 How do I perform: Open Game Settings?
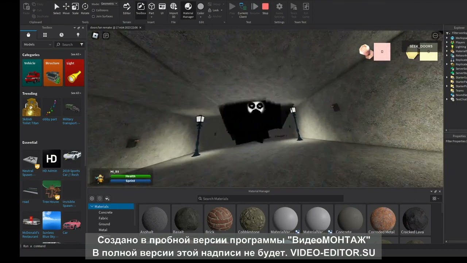click(x=279, y=10)
